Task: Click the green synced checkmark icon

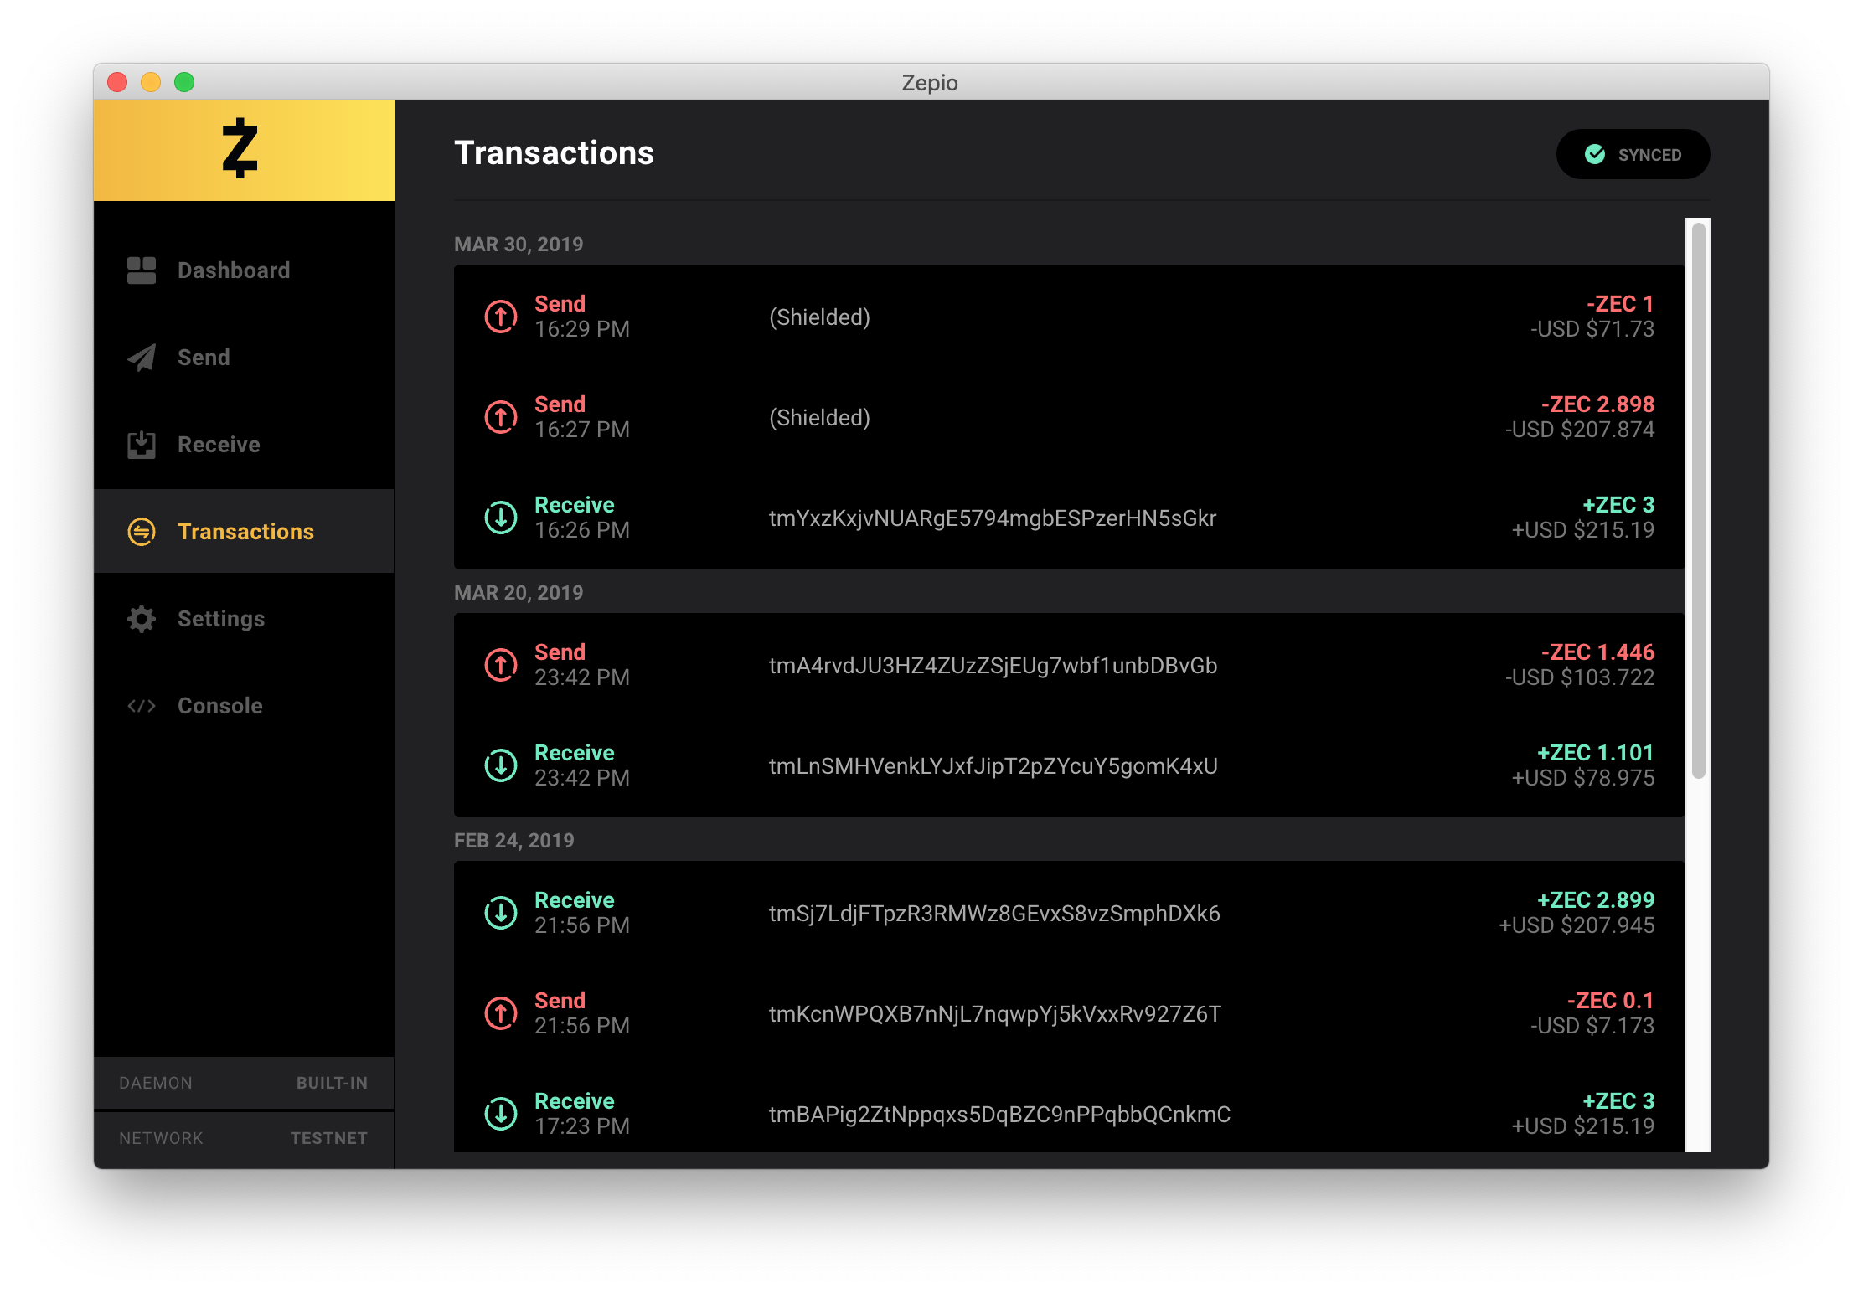Action: pyautogui.click(x=1595, y=154)
